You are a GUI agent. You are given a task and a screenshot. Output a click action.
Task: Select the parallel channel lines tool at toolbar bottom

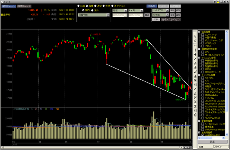coord(195,115)
